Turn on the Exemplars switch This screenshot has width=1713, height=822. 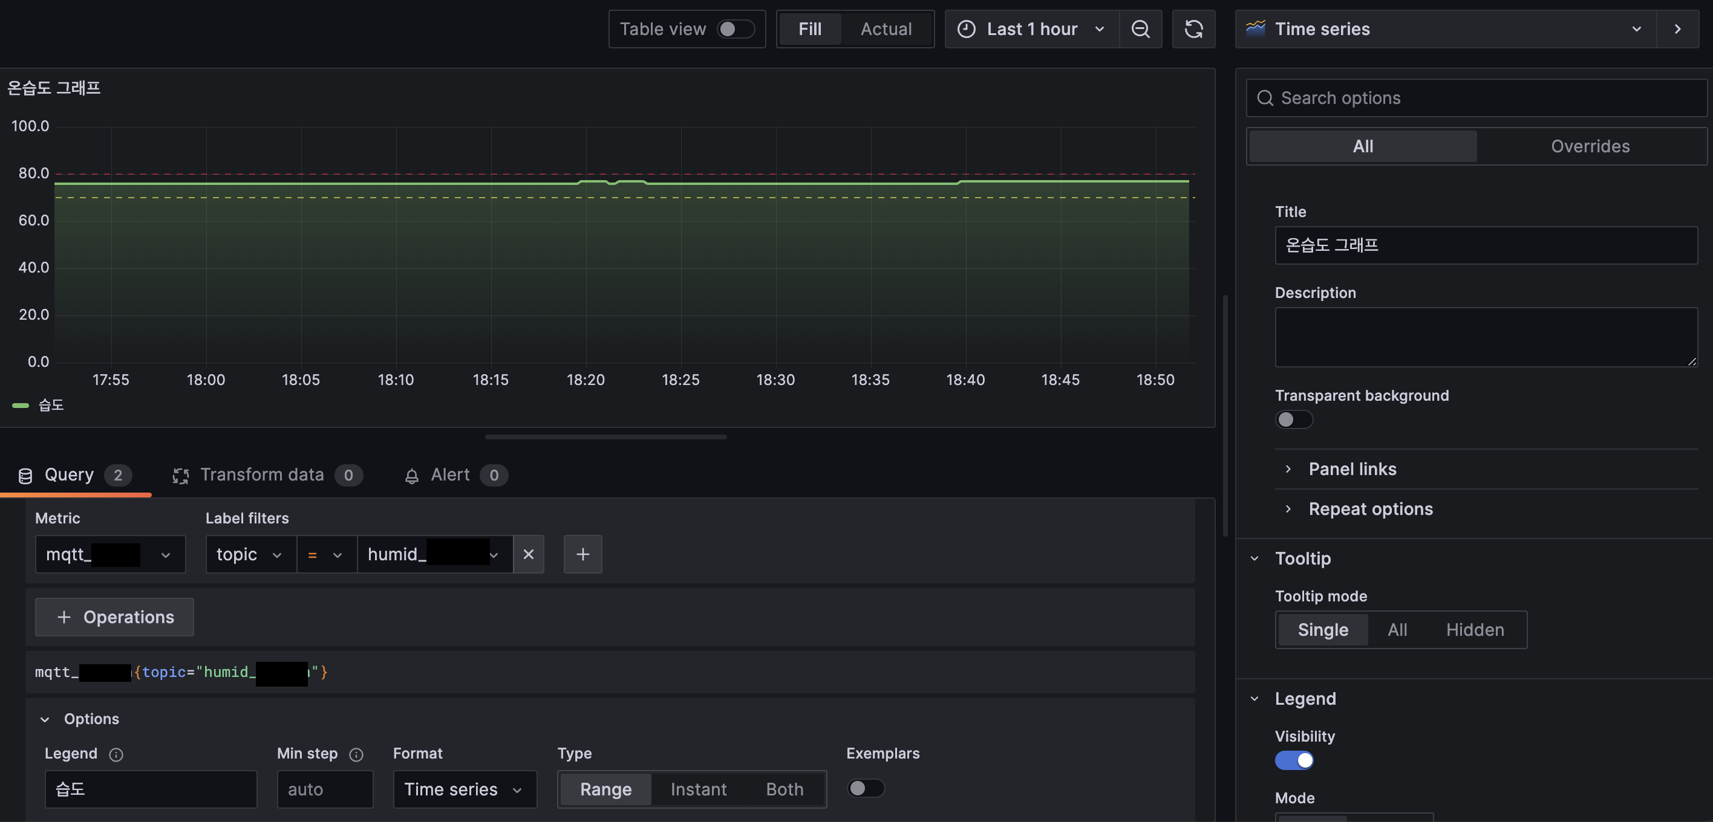865,788
